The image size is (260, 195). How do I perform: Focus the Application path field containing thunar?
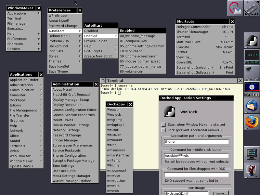[x=196, y=142]
